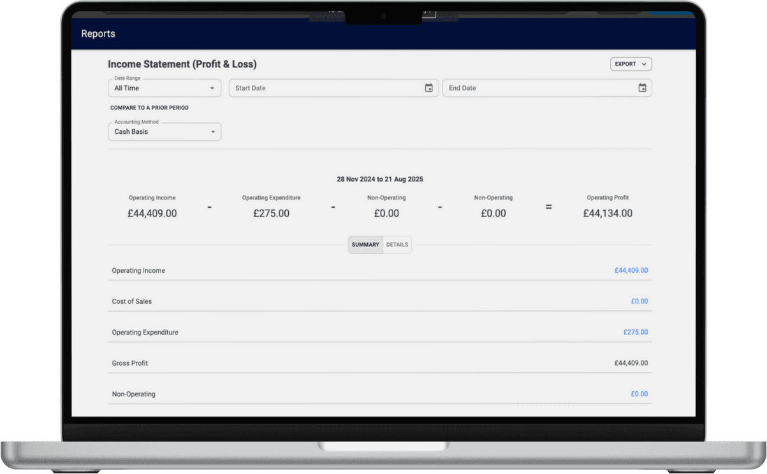This screenshot has width=767, height=474.
Task: Click the Income Statement (Profit & Loss) heading
Action: click(182, 64)
